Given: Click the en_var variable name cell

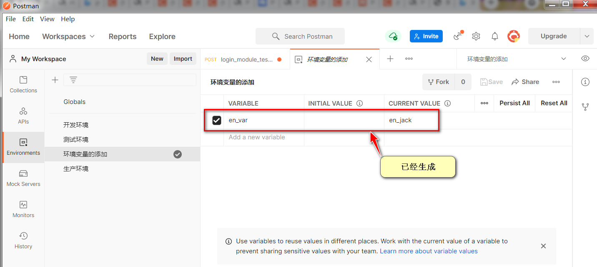Looking at the screenshot, I should pyautogui.click(x=264, y=120).
